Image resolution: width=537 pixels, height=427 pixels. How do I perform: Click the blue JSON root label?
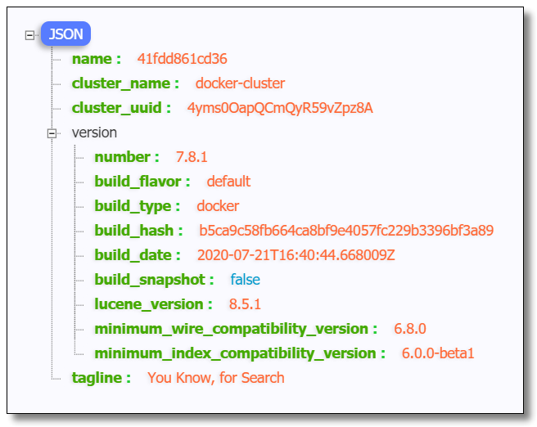click(65, 34)
